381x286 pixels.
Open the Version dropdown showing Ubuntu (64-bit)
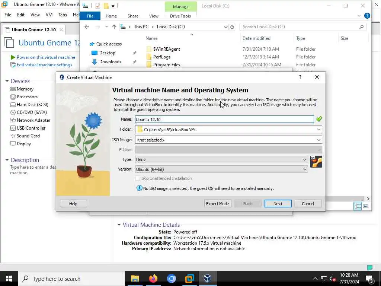(x=304, y=169)
